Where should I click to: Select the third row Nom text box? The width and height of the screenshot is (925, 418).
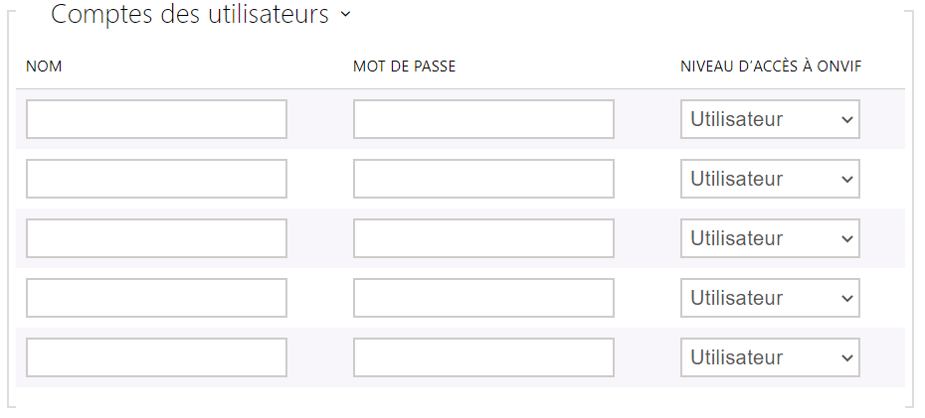coord(156,238)
